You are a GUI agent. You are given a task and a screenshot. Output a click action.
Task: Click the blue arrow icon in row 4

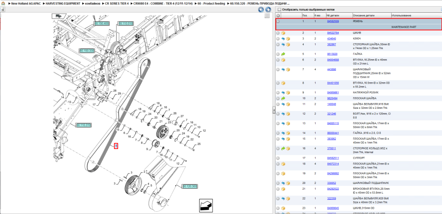283,45
